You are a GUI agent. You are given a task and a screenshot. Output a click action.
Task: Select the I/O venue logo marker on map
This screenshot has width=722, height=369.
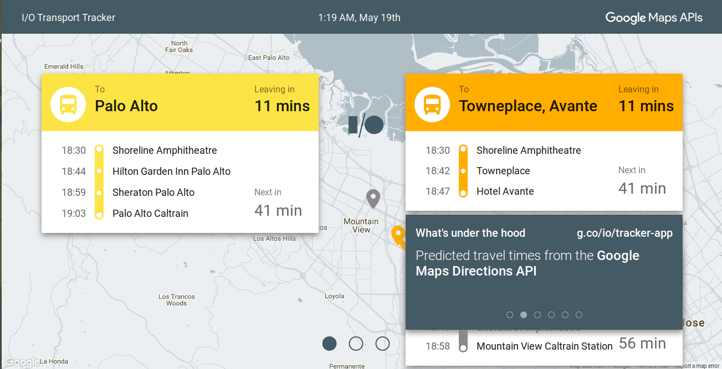[x=366, y=125]
